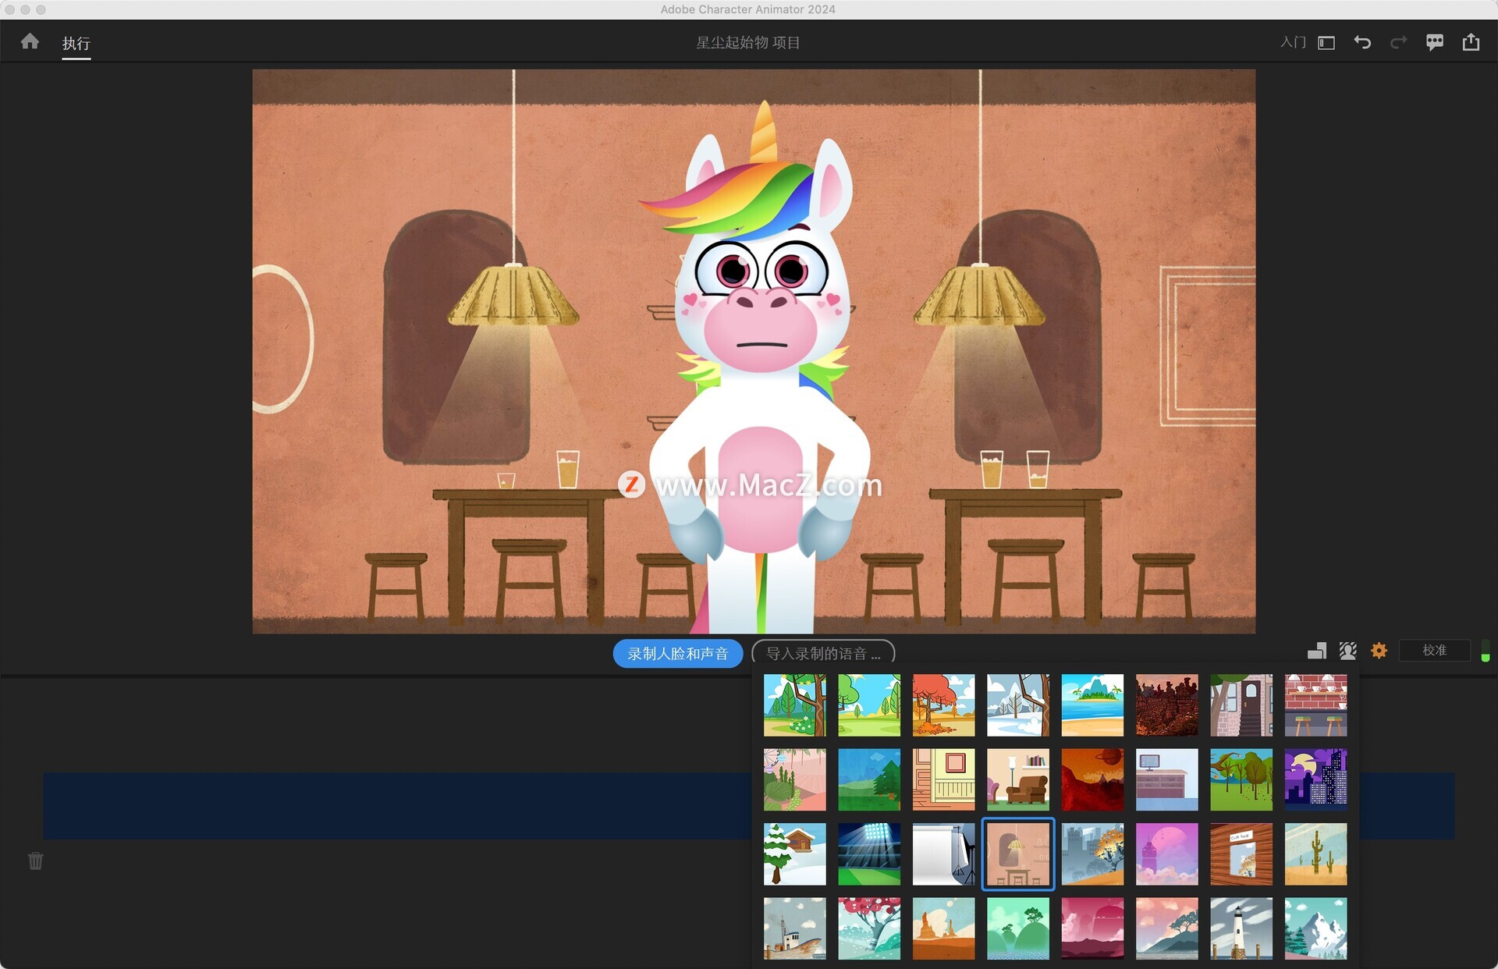Image resolution: width=1498 pixels, height=969 pixels.
Task: Choose the gray city with autumn tree background
Action: click(1092, 854)
